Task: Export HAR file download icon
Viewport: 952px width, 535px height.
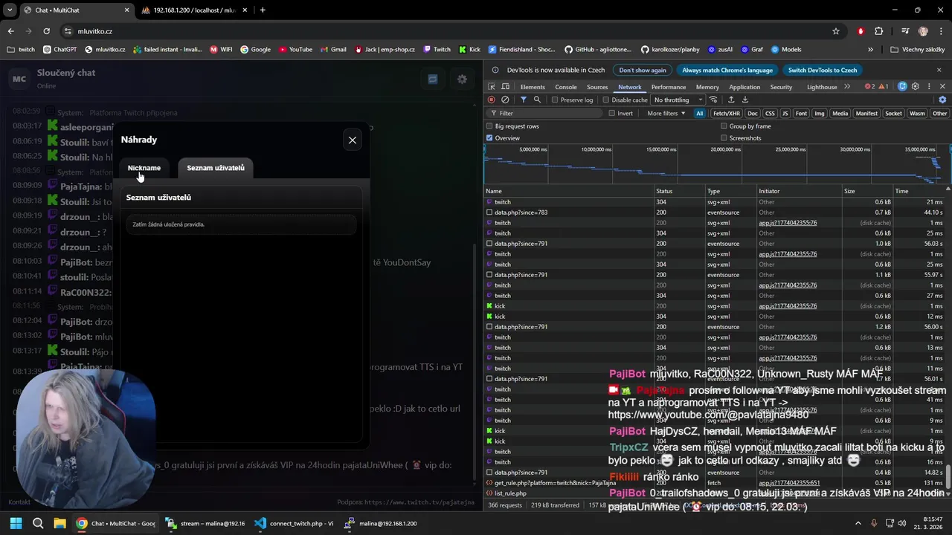Action: 745,100
